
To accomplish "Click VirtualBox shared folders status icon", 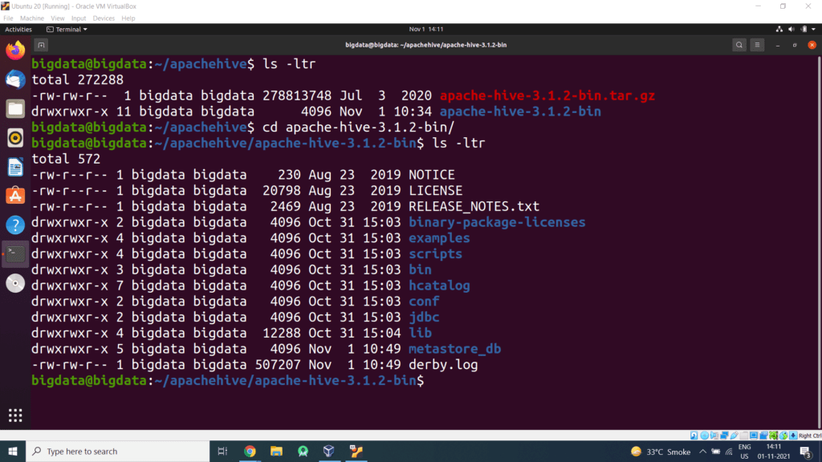I will [x=744, y=436].
